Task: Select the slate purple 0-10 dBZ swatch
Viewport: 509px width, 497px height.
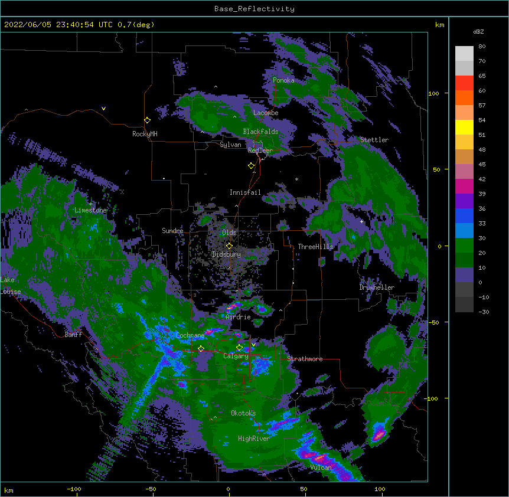Action: click(x=464, y=275)
